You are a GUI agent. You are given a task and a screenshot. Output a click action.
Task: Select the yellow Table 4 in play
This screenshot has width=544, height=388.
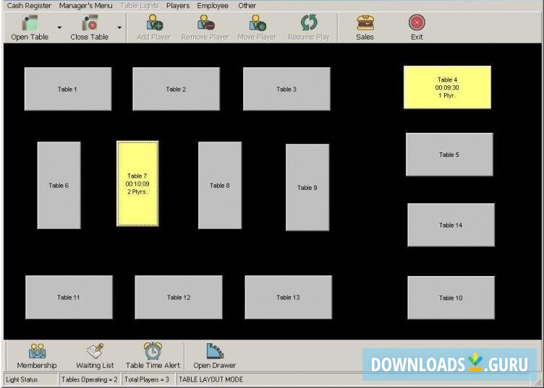tap(448, 87)
